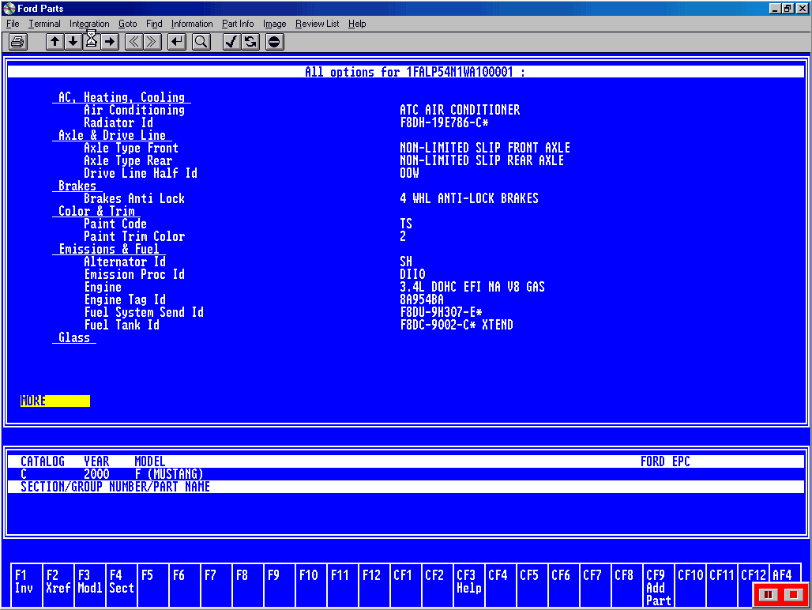Open the Review List menu
The height and width of the screenshot is (610, 812).
click(x=317, y=24)
